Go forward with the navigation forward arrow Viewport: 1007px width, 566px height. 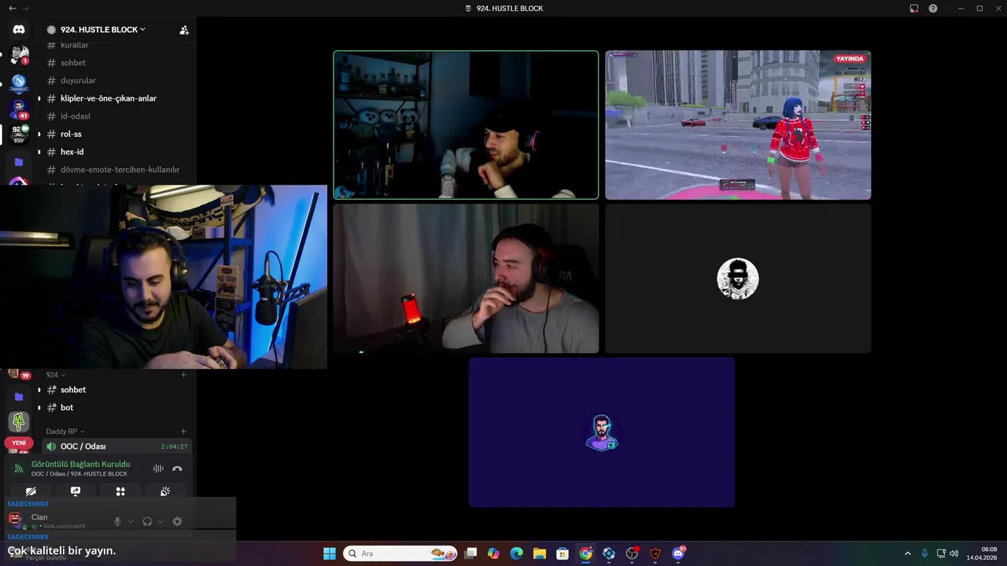(25, 8)
